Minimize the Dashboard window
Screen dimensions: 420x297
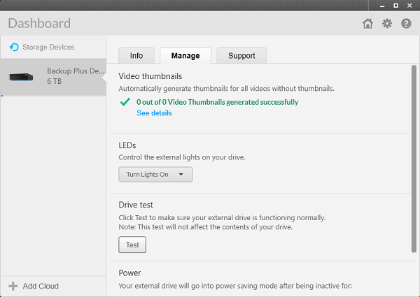pyautogui.click(x=382, y=6)
